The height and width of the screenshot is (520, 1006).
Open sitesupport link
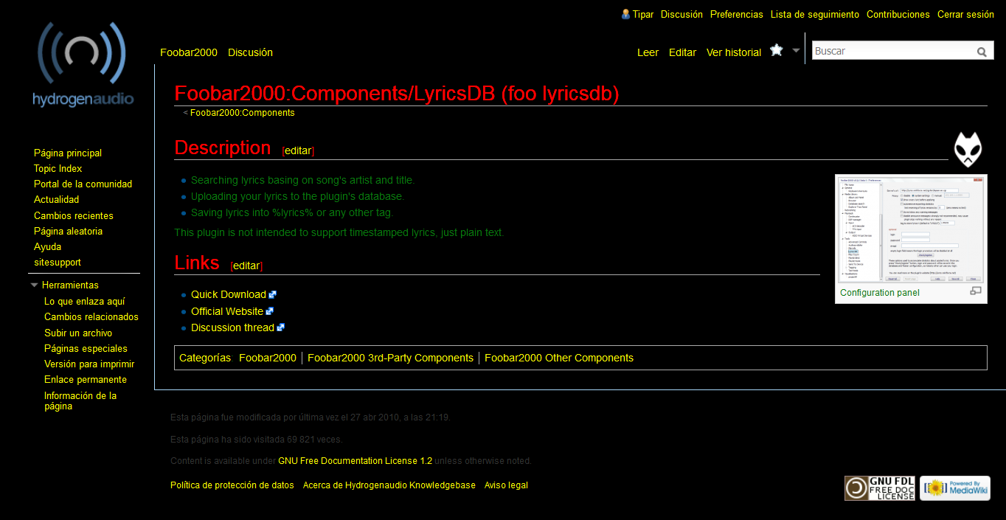coord(58,262)
